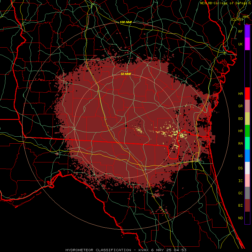The width and height of the screenshot is (252, 252).
Task: Select the gray GC legend swatch
Action: click(x=247, y=193)
